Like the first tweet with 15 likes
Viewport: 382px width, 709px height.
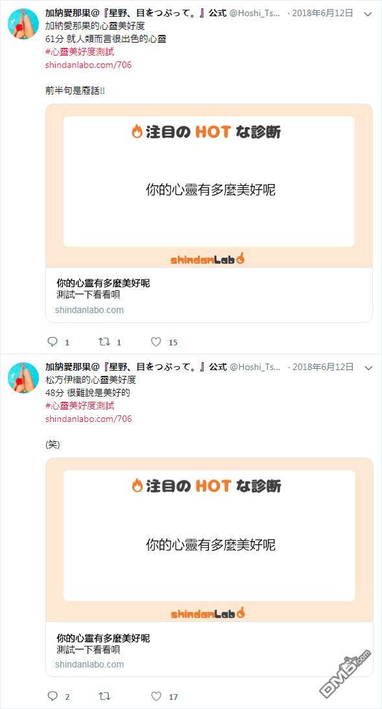click(156, 342)
